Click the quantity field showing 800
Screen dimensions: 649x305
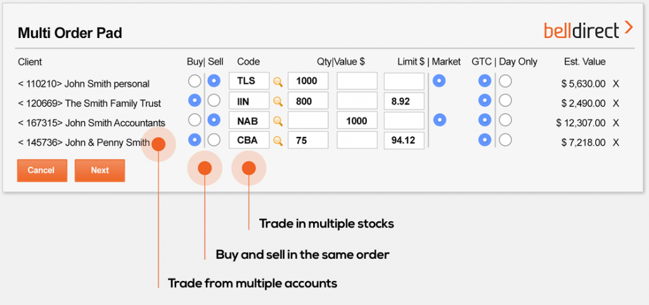[308, 101]
